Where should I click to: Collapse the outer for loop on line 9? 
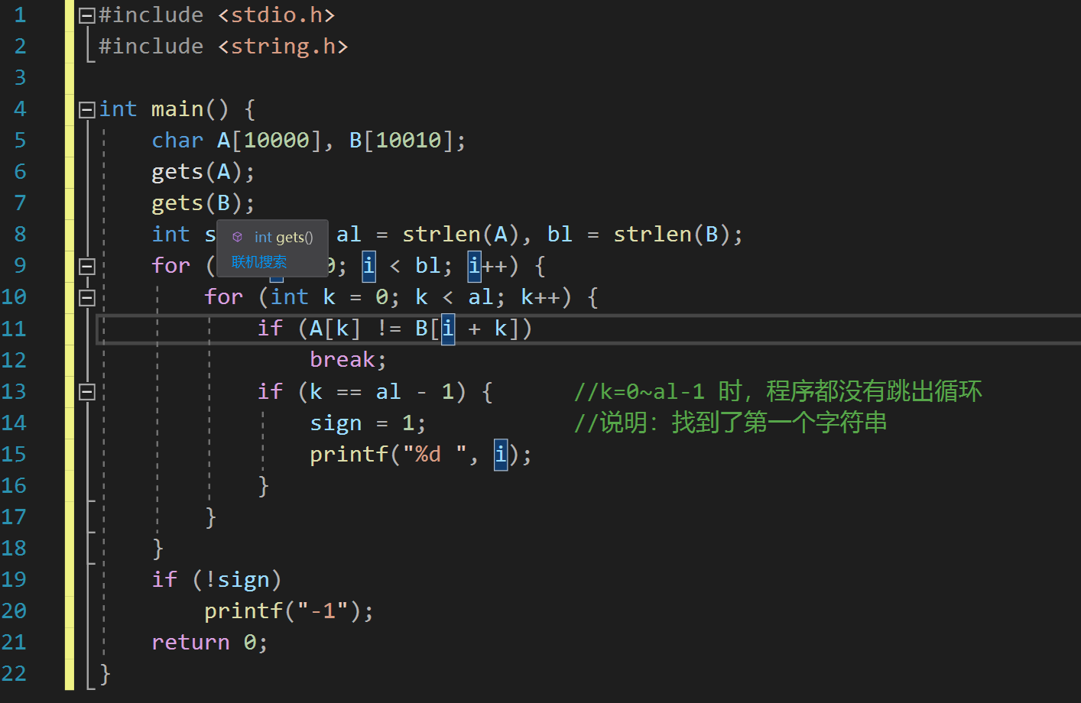tap(87, 266)
